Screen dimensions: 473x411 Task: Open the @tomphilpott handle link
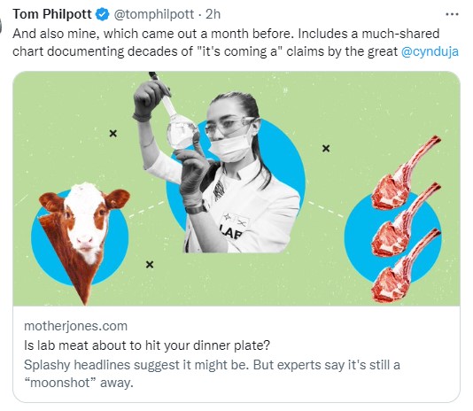153,14
